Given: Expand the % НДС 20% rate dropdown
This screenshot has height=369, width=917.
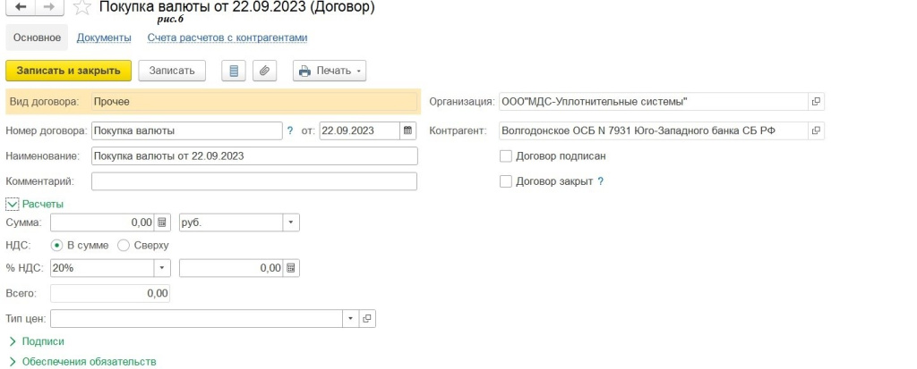Looking at the screenshot, I should (x=161, y=267).
